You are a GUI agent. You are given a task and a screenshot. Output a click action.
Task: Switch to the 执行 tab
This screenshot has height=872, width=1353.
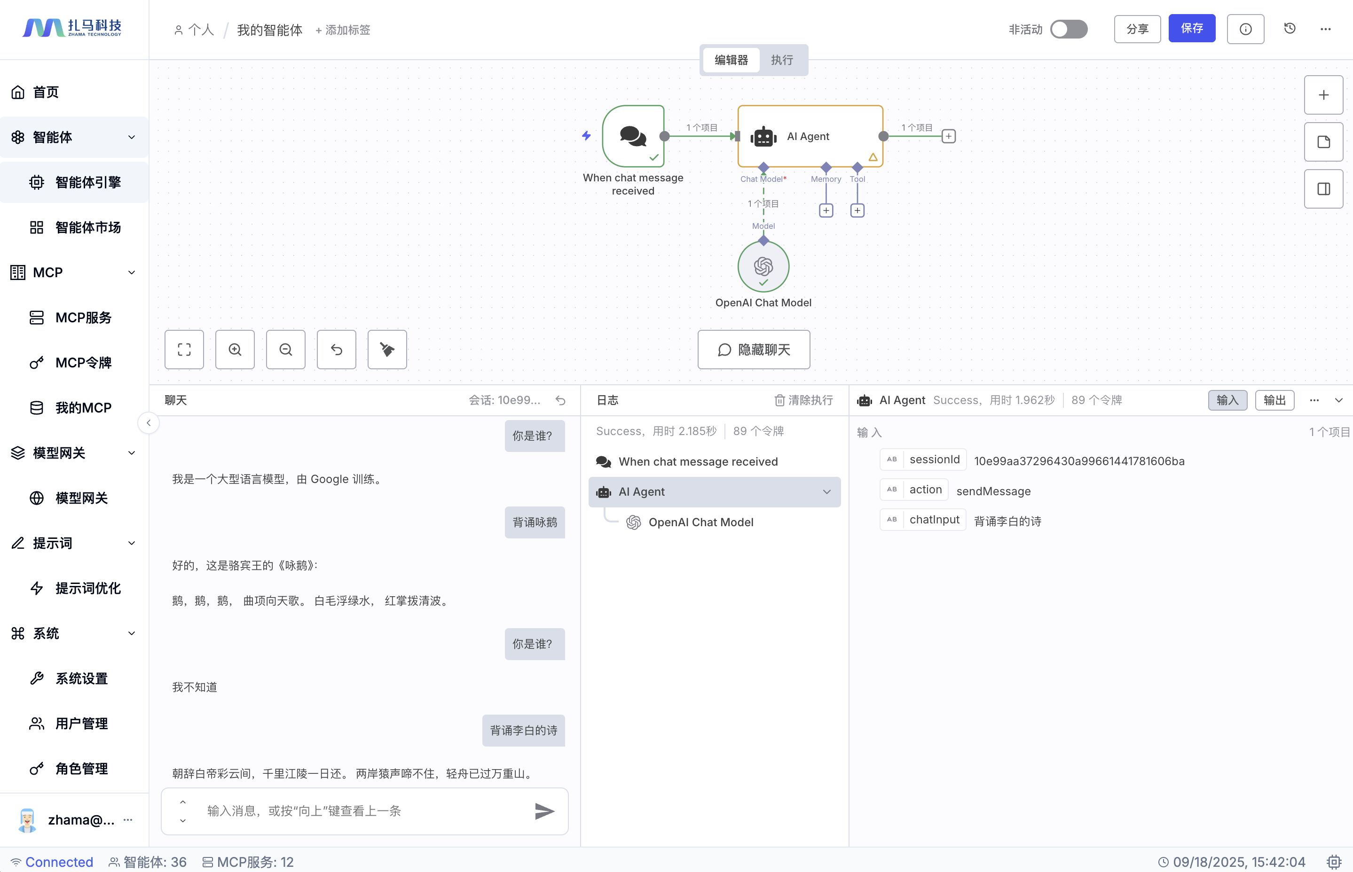tap(781, 60)
